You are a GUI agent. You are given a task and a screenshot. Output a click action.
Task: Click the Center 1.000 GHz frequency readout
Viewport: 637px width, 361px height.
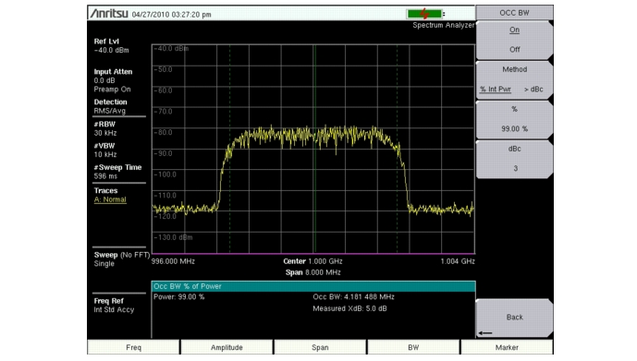[x=312, y=261]
